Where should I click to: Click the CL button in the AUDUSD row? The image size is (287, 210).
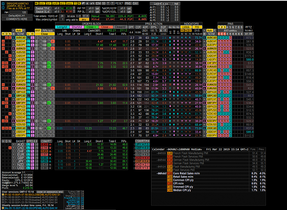coord(40,52)
